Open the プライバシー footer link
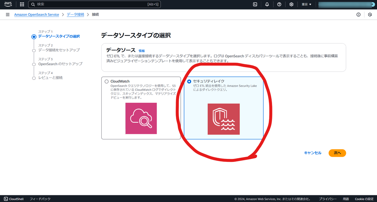377x202 pixels. click(x=328, y=199)
